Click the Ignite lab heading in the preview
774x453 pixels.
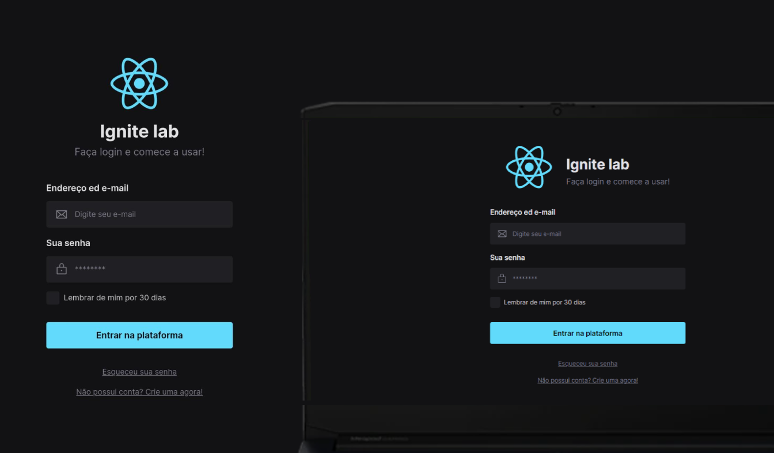pyautogui.click(x=597, y=164)
